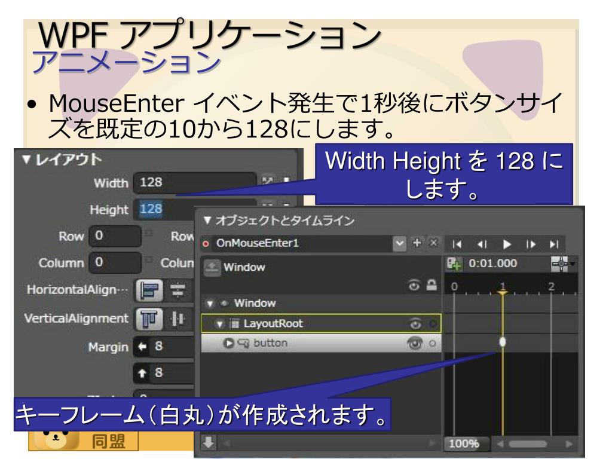Set HorizontalAlignment to Center
The height and width of the screenshot is (459, 612).
pos(178,290)
